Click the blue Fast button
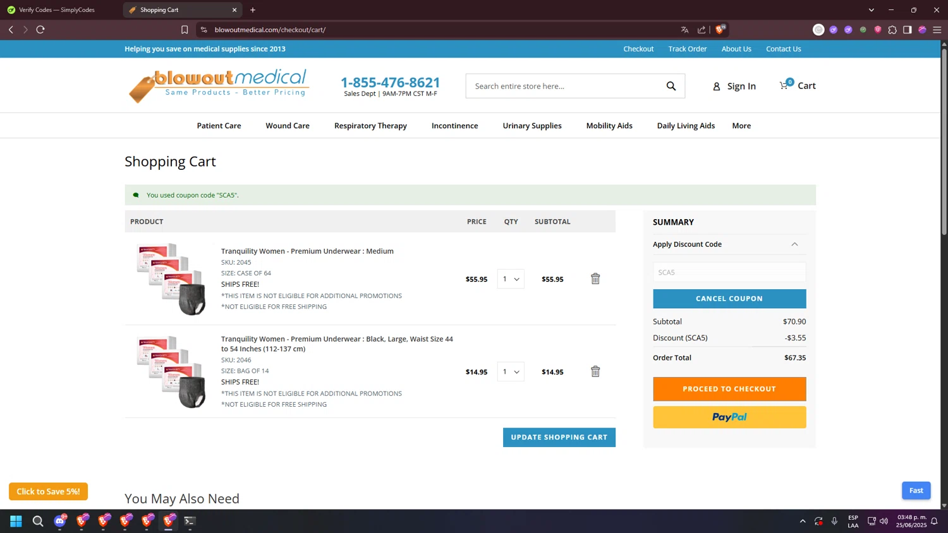Image resolution: width=948 pixels, height=533 pixels. [916, 491]
